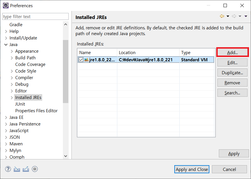Select JUnit in the tree
The width and height of the screenshot is (251, 179).
coord(20,104)
